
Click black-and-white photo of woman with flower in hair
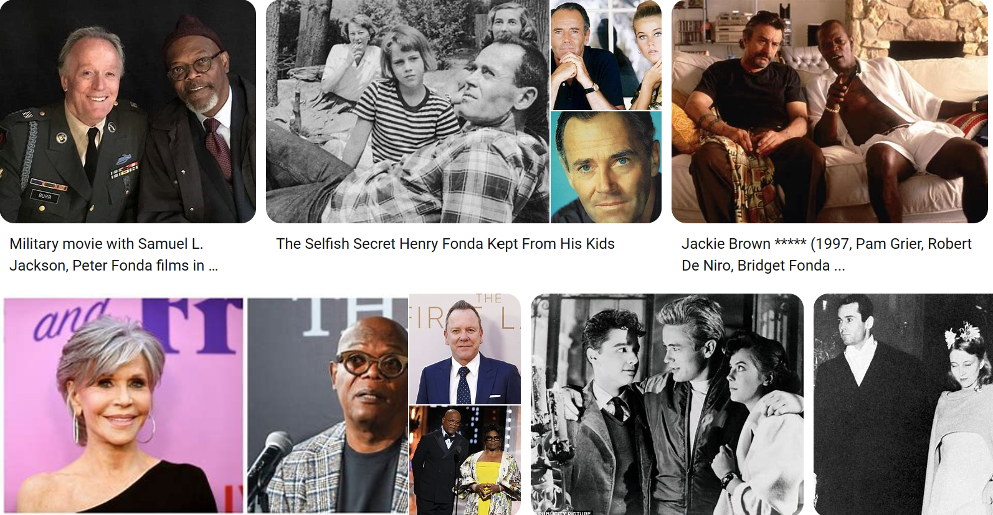tap(903, 404)
